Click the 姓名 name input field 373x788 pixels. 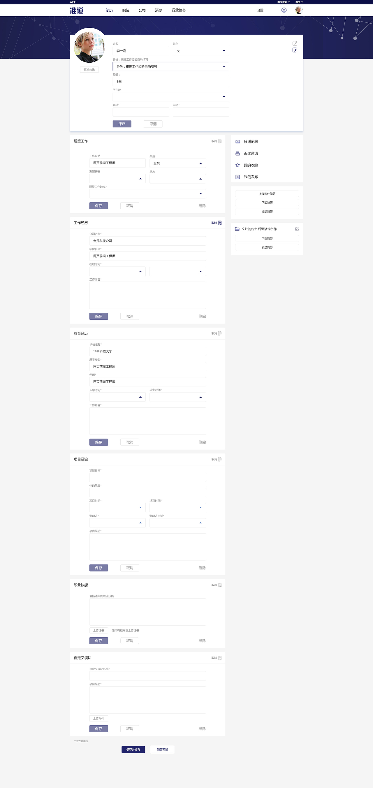tap(141, 51)
